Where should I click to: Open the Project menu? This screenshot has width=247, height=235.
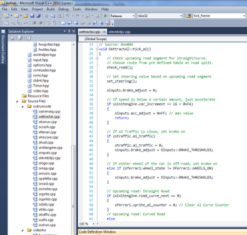pos(37,9)
